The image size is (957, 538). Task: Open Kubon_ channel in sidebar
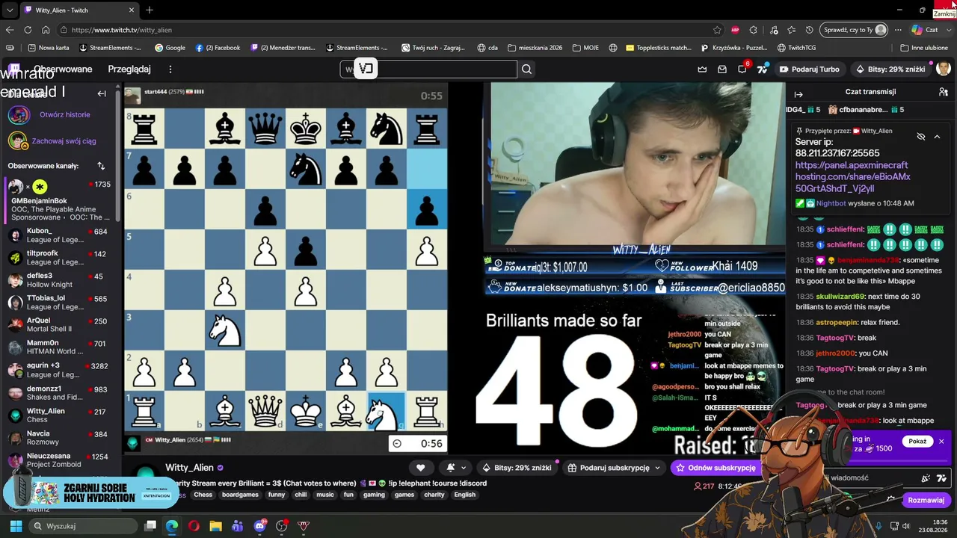(x=60, y=235)
